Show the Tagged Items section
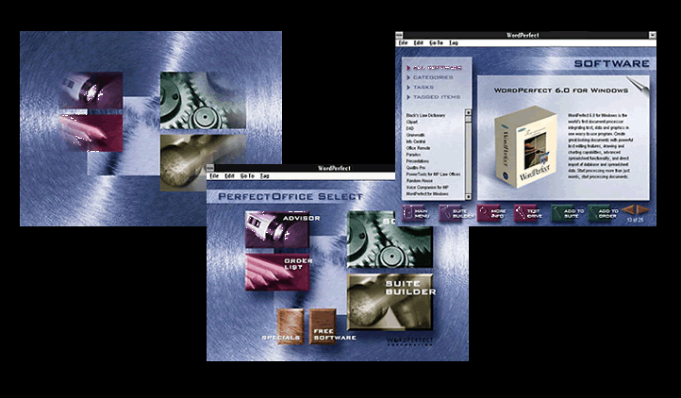The image size is (681, 398). (x=436, y=96)
